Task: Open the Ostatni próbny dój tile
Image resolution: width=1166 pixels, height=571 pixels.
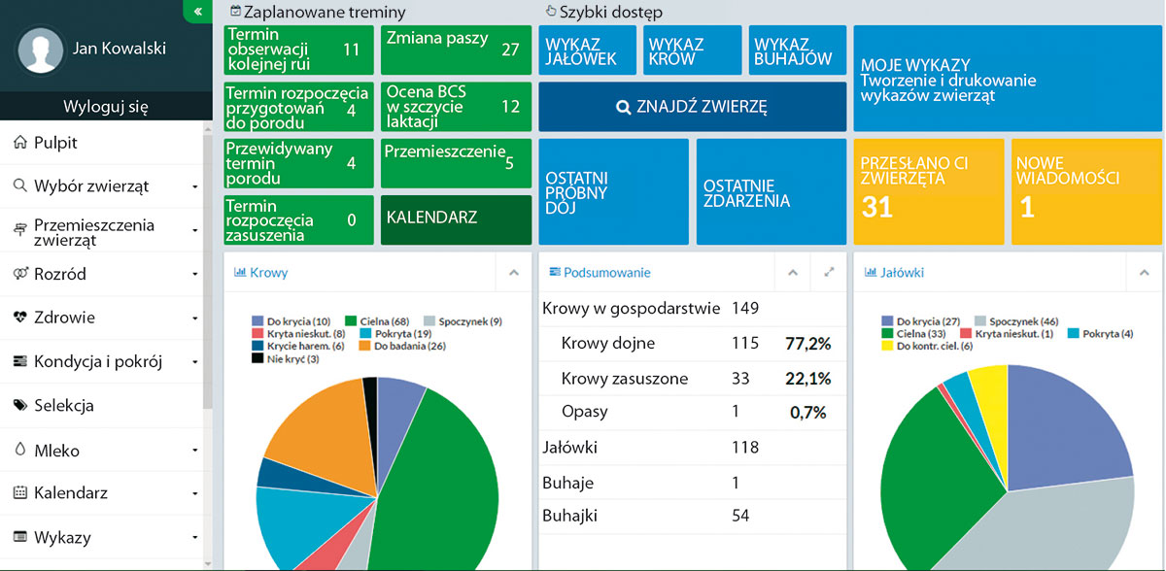Action: click(614, 191)
